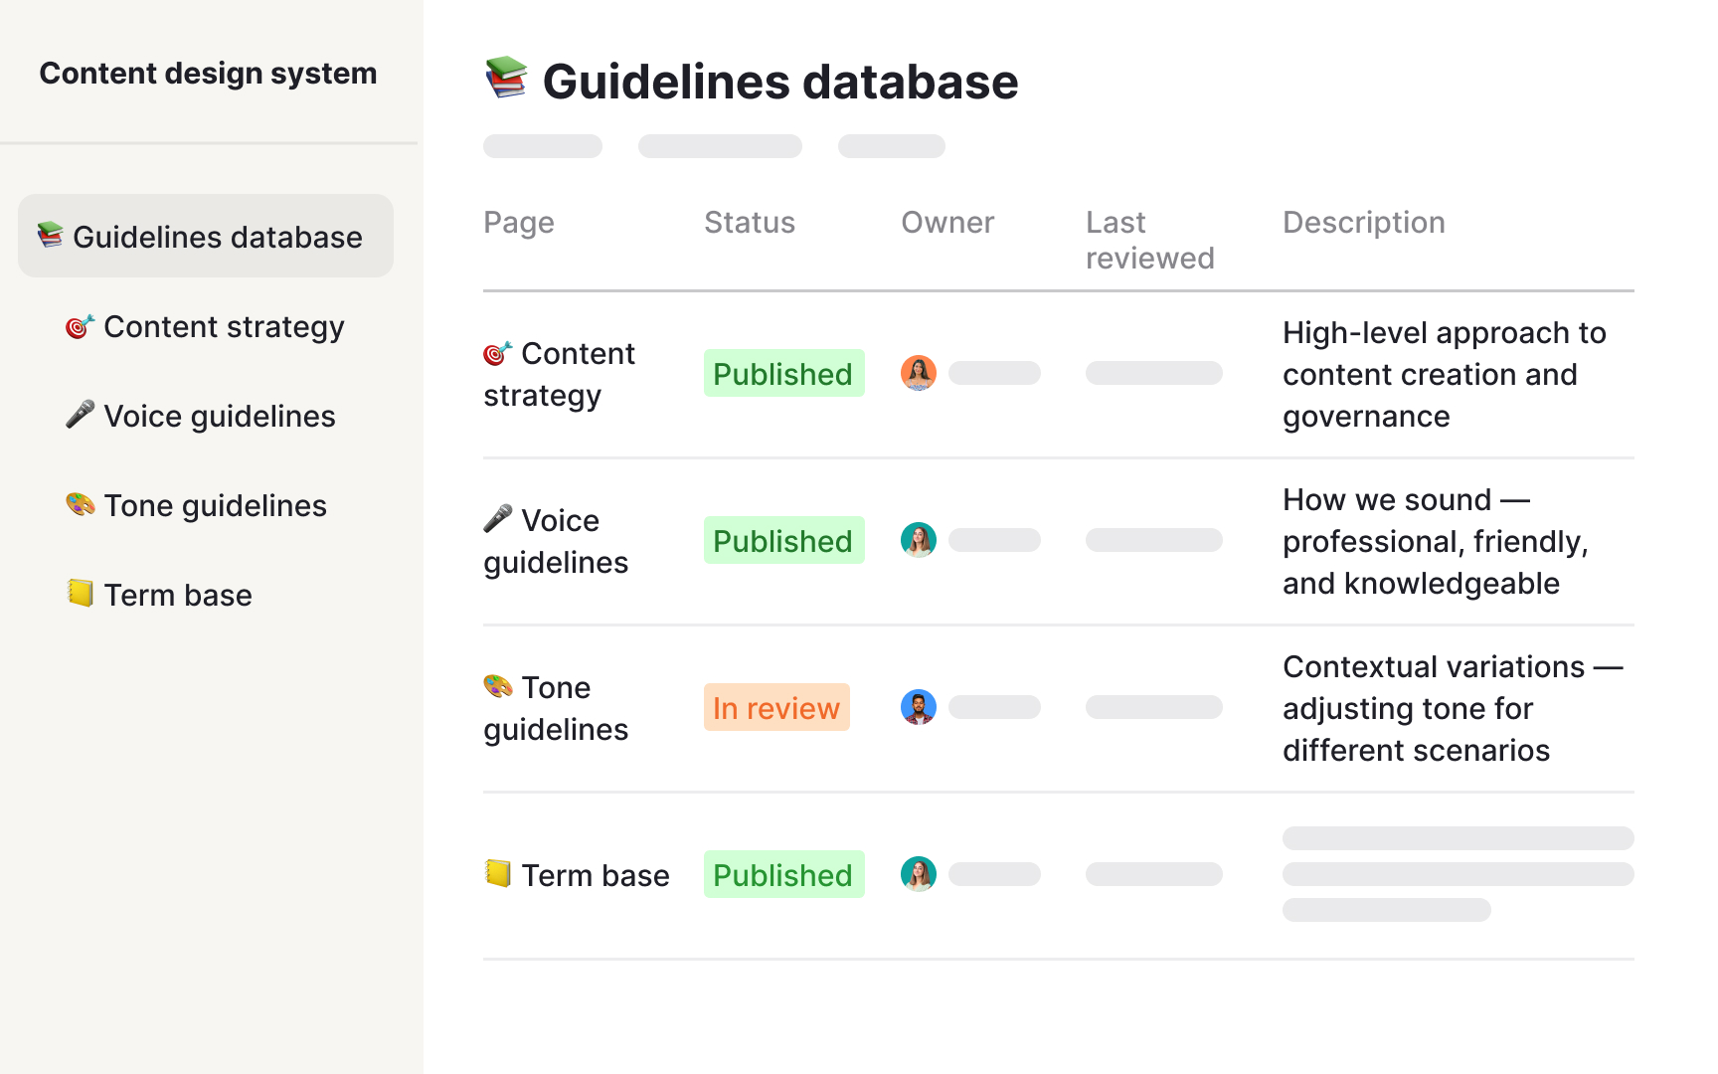Click the Status column header
This screenshot has width=1718, height=1074.
(x=750, y=222)
